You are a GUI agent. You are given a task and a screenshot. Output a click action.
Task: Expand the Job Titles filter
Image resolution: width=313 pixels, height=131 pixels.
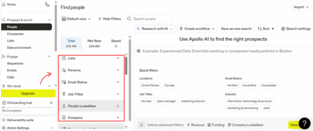pos(91,94)
